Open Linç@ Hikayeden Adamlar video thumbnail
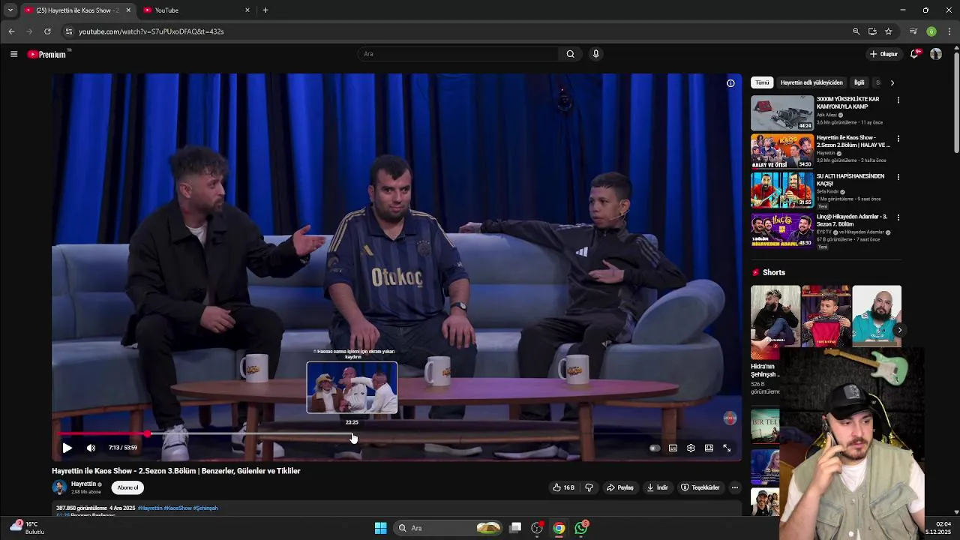This screenshot has width=960, height=540. (x=782, y=231)
